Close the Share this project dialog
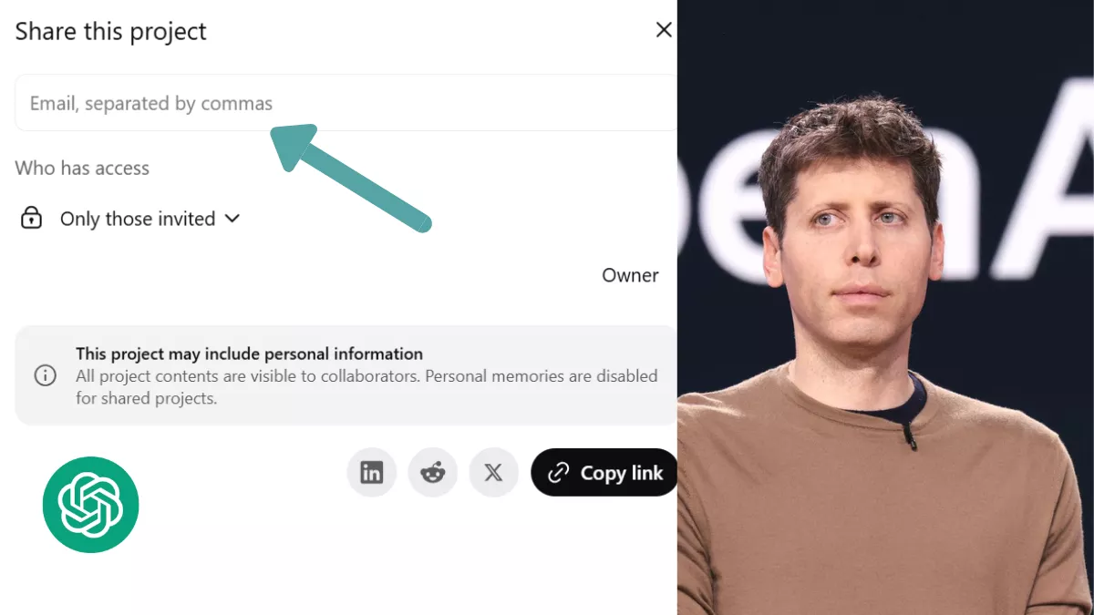Screen dimensions: 1094x615 [x=664, y=30]
